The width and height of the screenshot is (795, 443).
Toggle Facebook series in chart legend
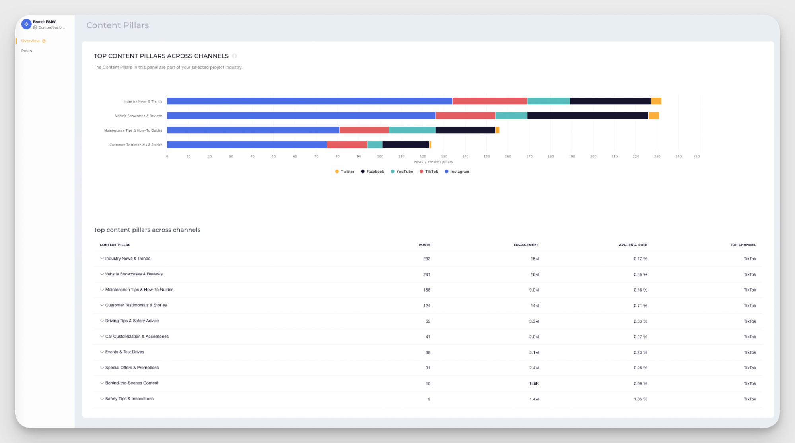coord(373,172)
